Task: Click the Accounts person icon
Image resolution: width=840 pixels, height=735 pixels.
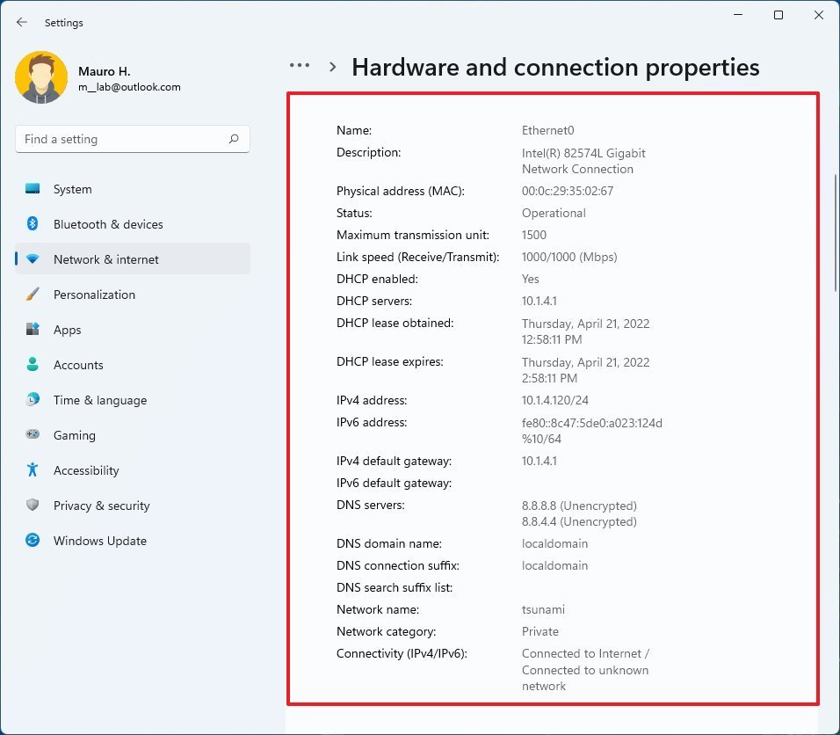Action: [33, 365]
